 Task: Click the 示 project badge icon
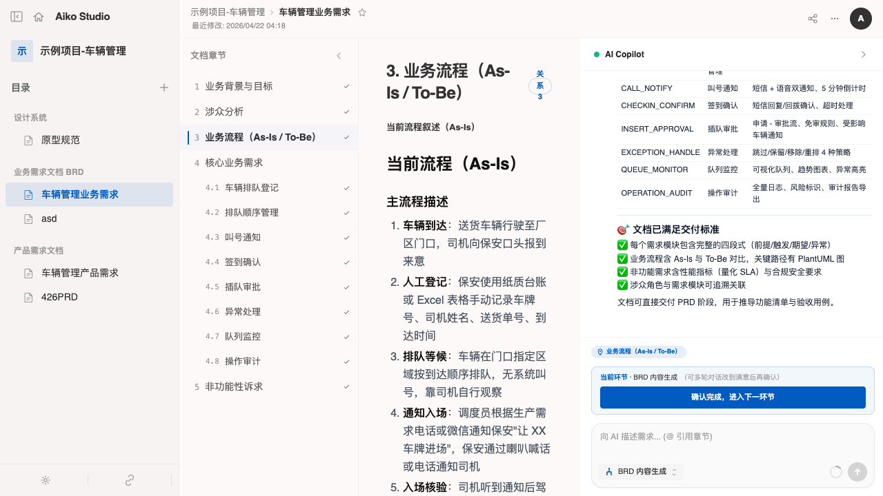click(x=22, y=51)
